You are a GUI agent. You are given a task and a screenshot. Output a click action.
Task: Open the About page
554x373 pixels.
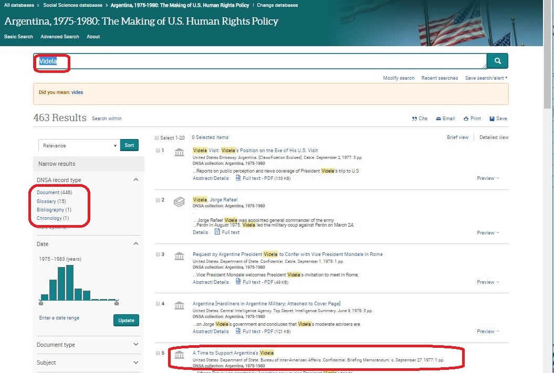pyautogui.click(x=93, y=37)
